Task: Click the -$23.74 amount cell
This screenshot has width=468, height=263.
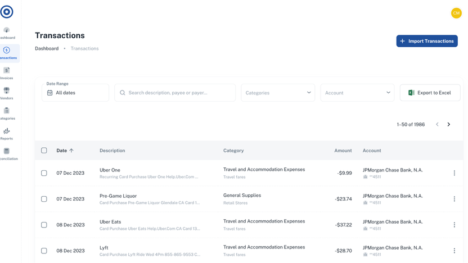Action: (x=343, y=199)
